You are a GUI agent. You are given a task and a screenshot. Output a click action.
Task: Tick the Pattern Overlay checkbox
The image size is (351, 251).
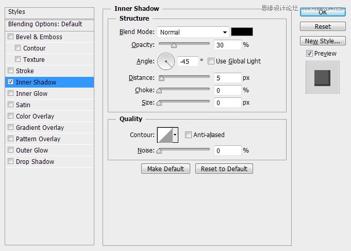(10, 139)
